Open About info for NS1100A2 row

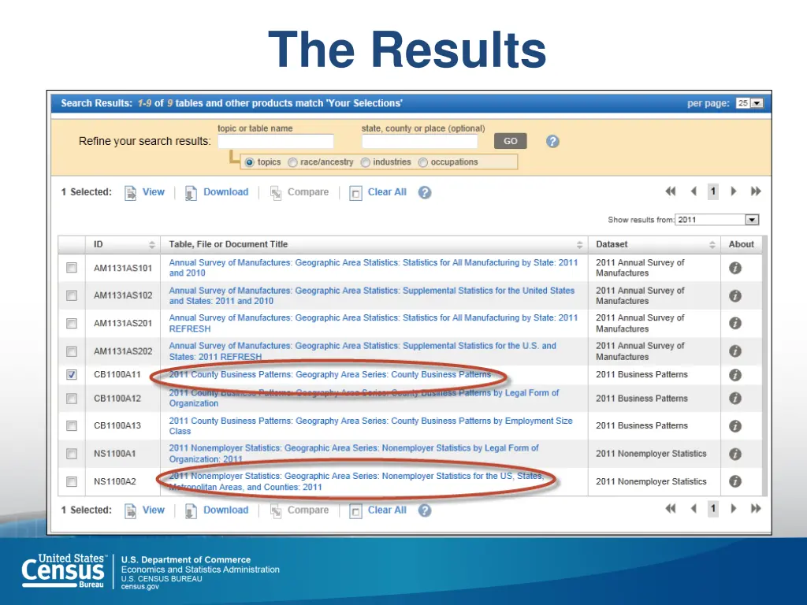pyautogui.click(x=735, y=481)
